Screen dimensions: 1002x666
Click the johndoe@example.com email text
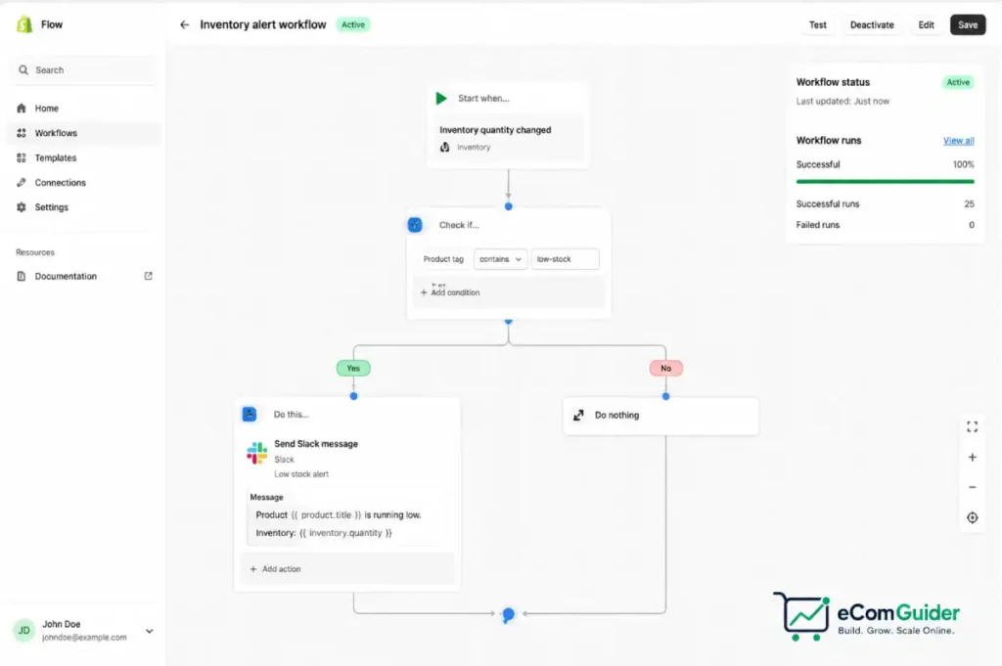pos(84,638)
